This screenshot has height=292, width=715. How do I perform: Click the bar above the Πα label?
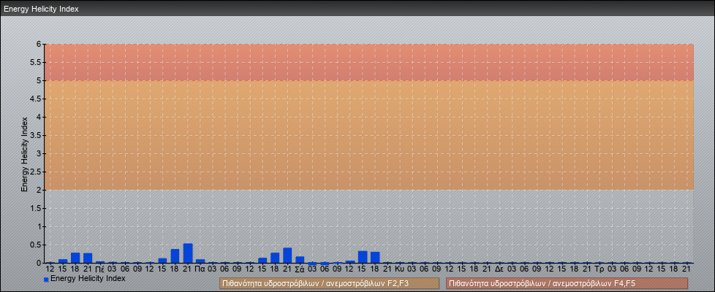coord(200,261)
